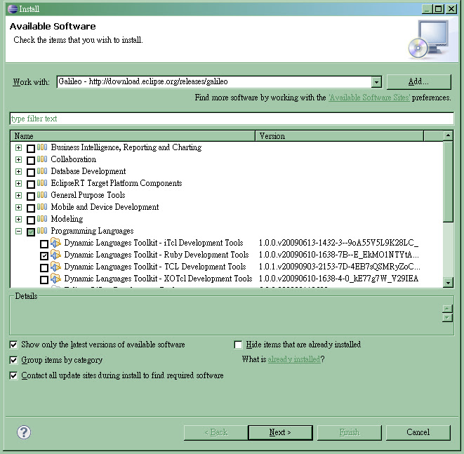Enable Hide items that are already installed
Viewport: 464px width, 454px height.
click(238, 345)
